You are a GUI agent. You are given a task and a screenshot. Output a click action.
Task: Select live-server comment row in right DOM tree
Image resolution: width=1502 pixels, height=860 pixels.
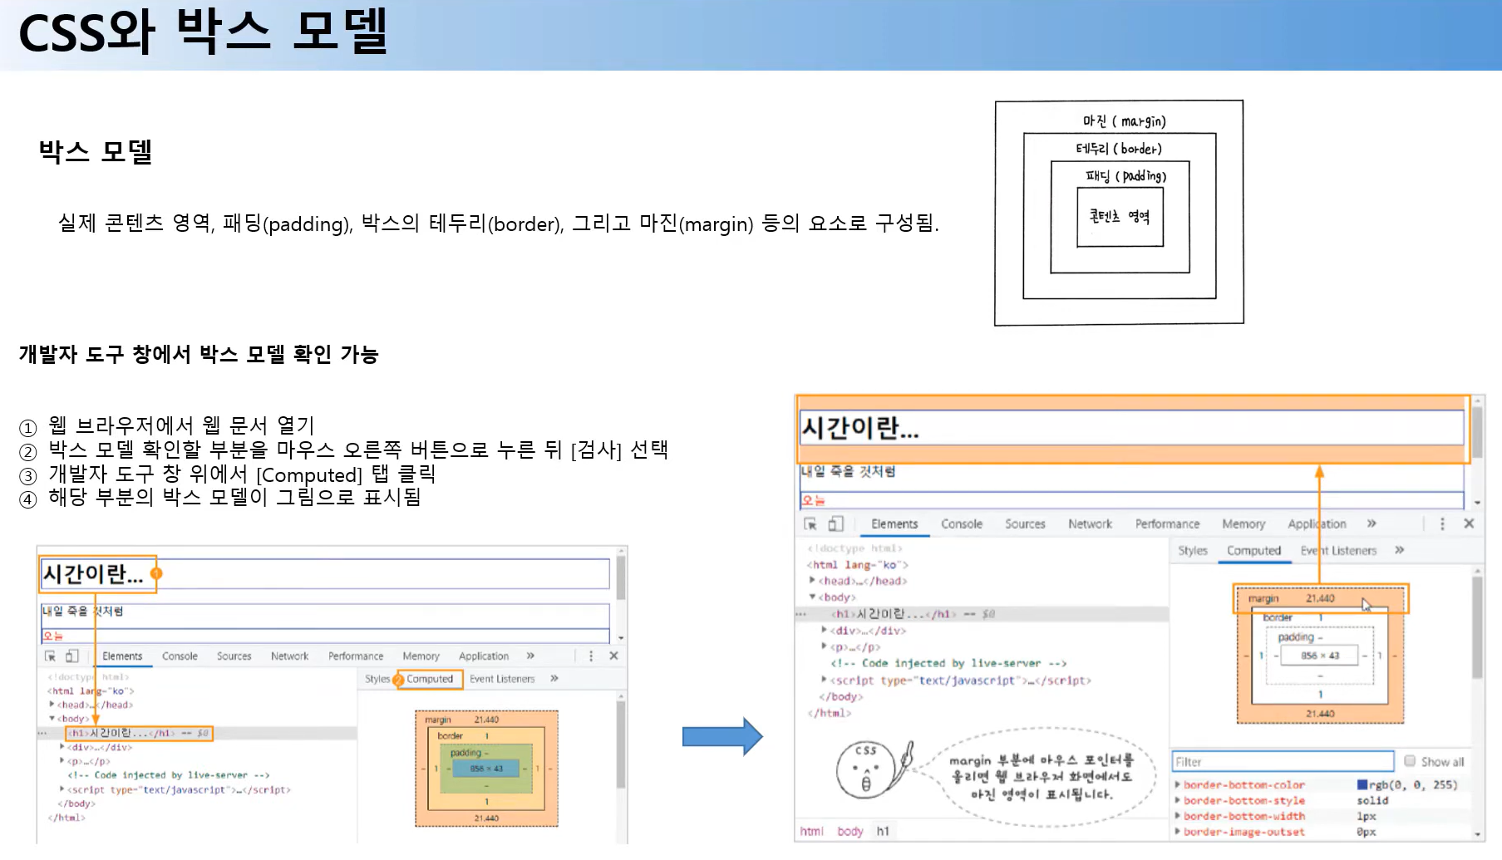point(948,663)
